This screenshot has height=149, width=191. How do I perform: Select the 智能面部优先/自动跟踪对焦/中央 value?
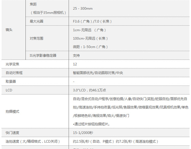tap(98, 73)
